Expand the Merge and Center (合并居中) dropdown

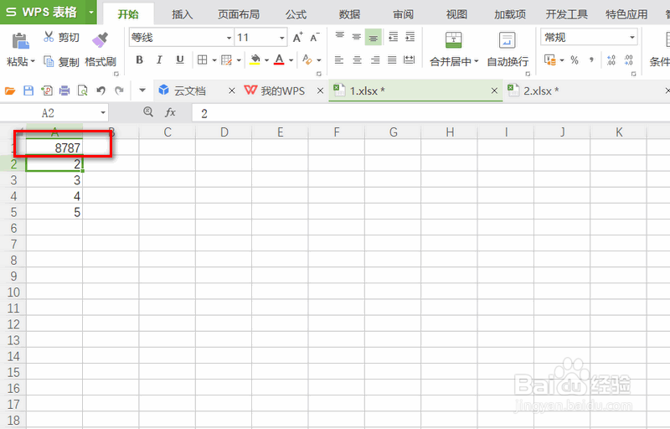476,61
